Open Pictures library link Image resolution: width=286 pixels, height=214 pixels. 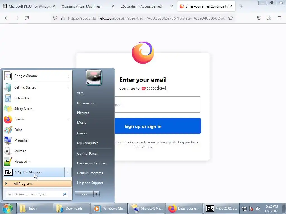tap(83, 113)
